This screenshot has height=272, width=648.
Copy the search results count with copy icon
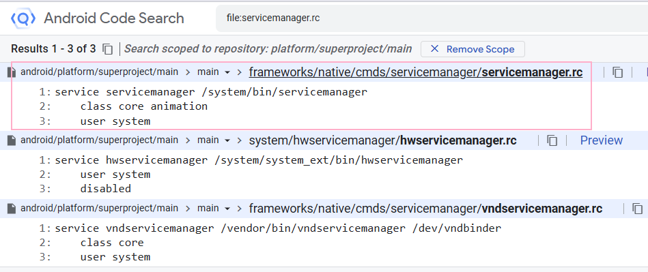click(107, 49)
